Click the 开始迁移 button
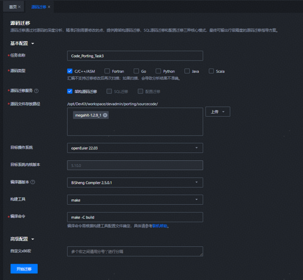The width and height of the screenshot is (303, 280). (24, 269)
